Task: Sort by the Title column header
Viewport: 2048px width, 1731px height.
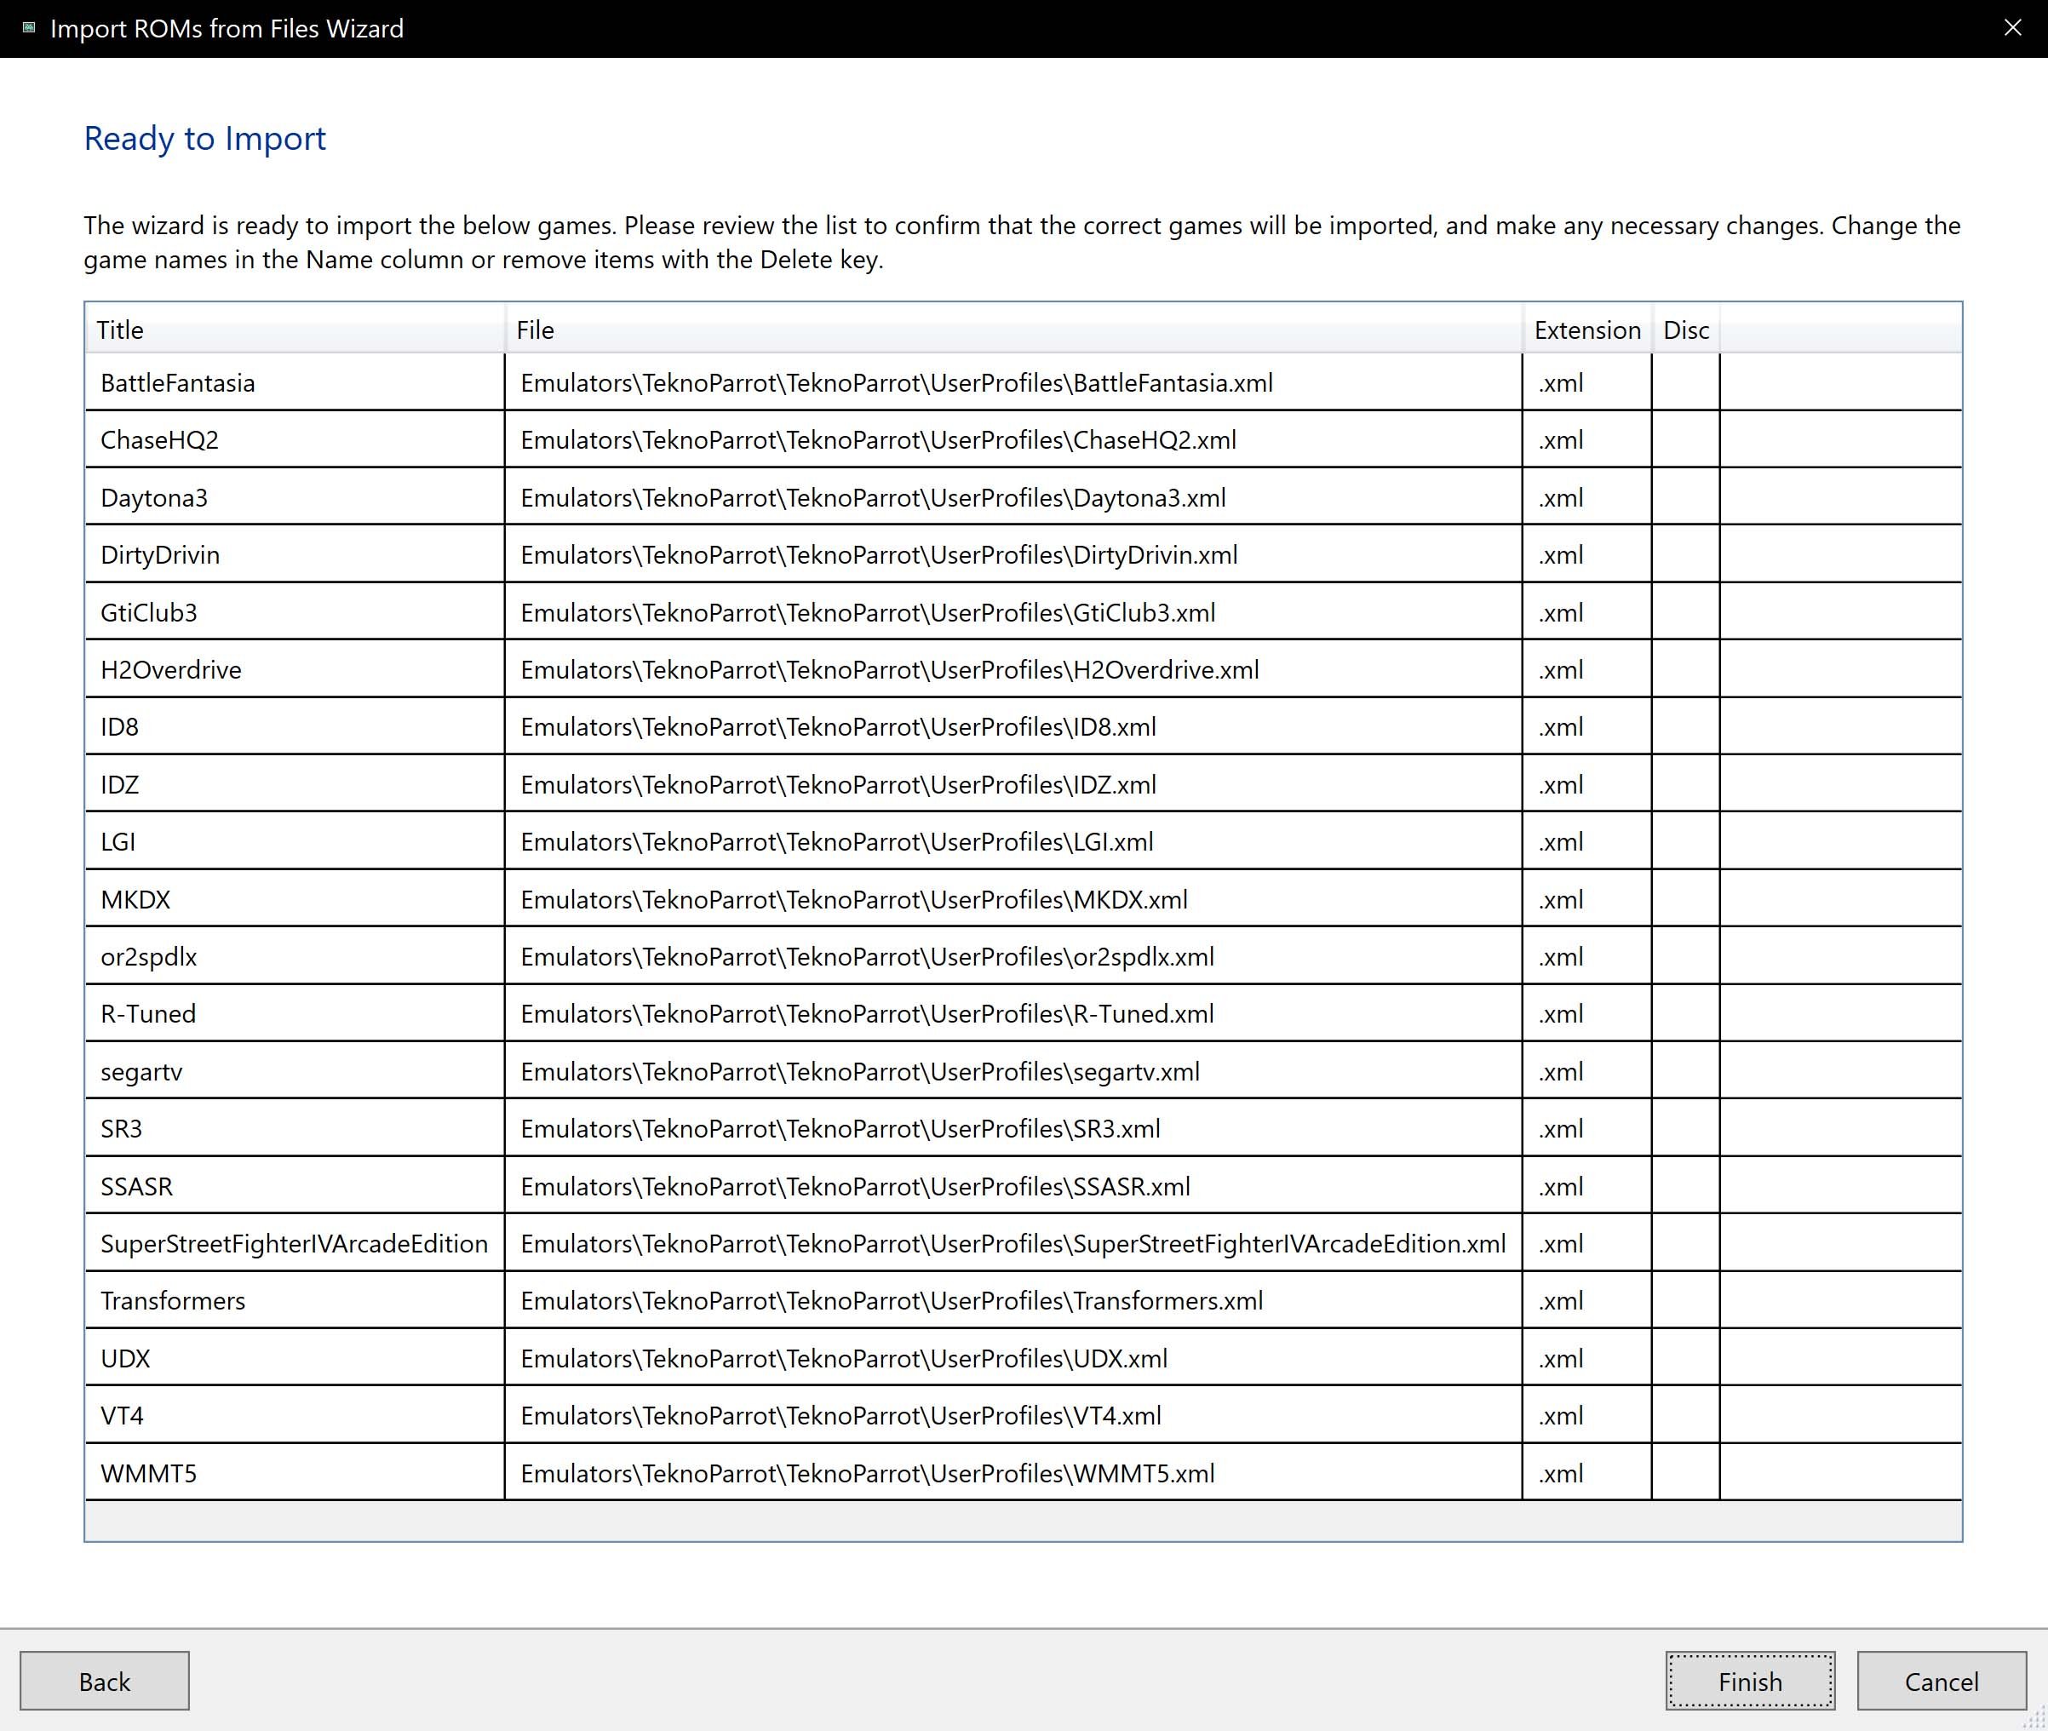Action: [295, 330]
